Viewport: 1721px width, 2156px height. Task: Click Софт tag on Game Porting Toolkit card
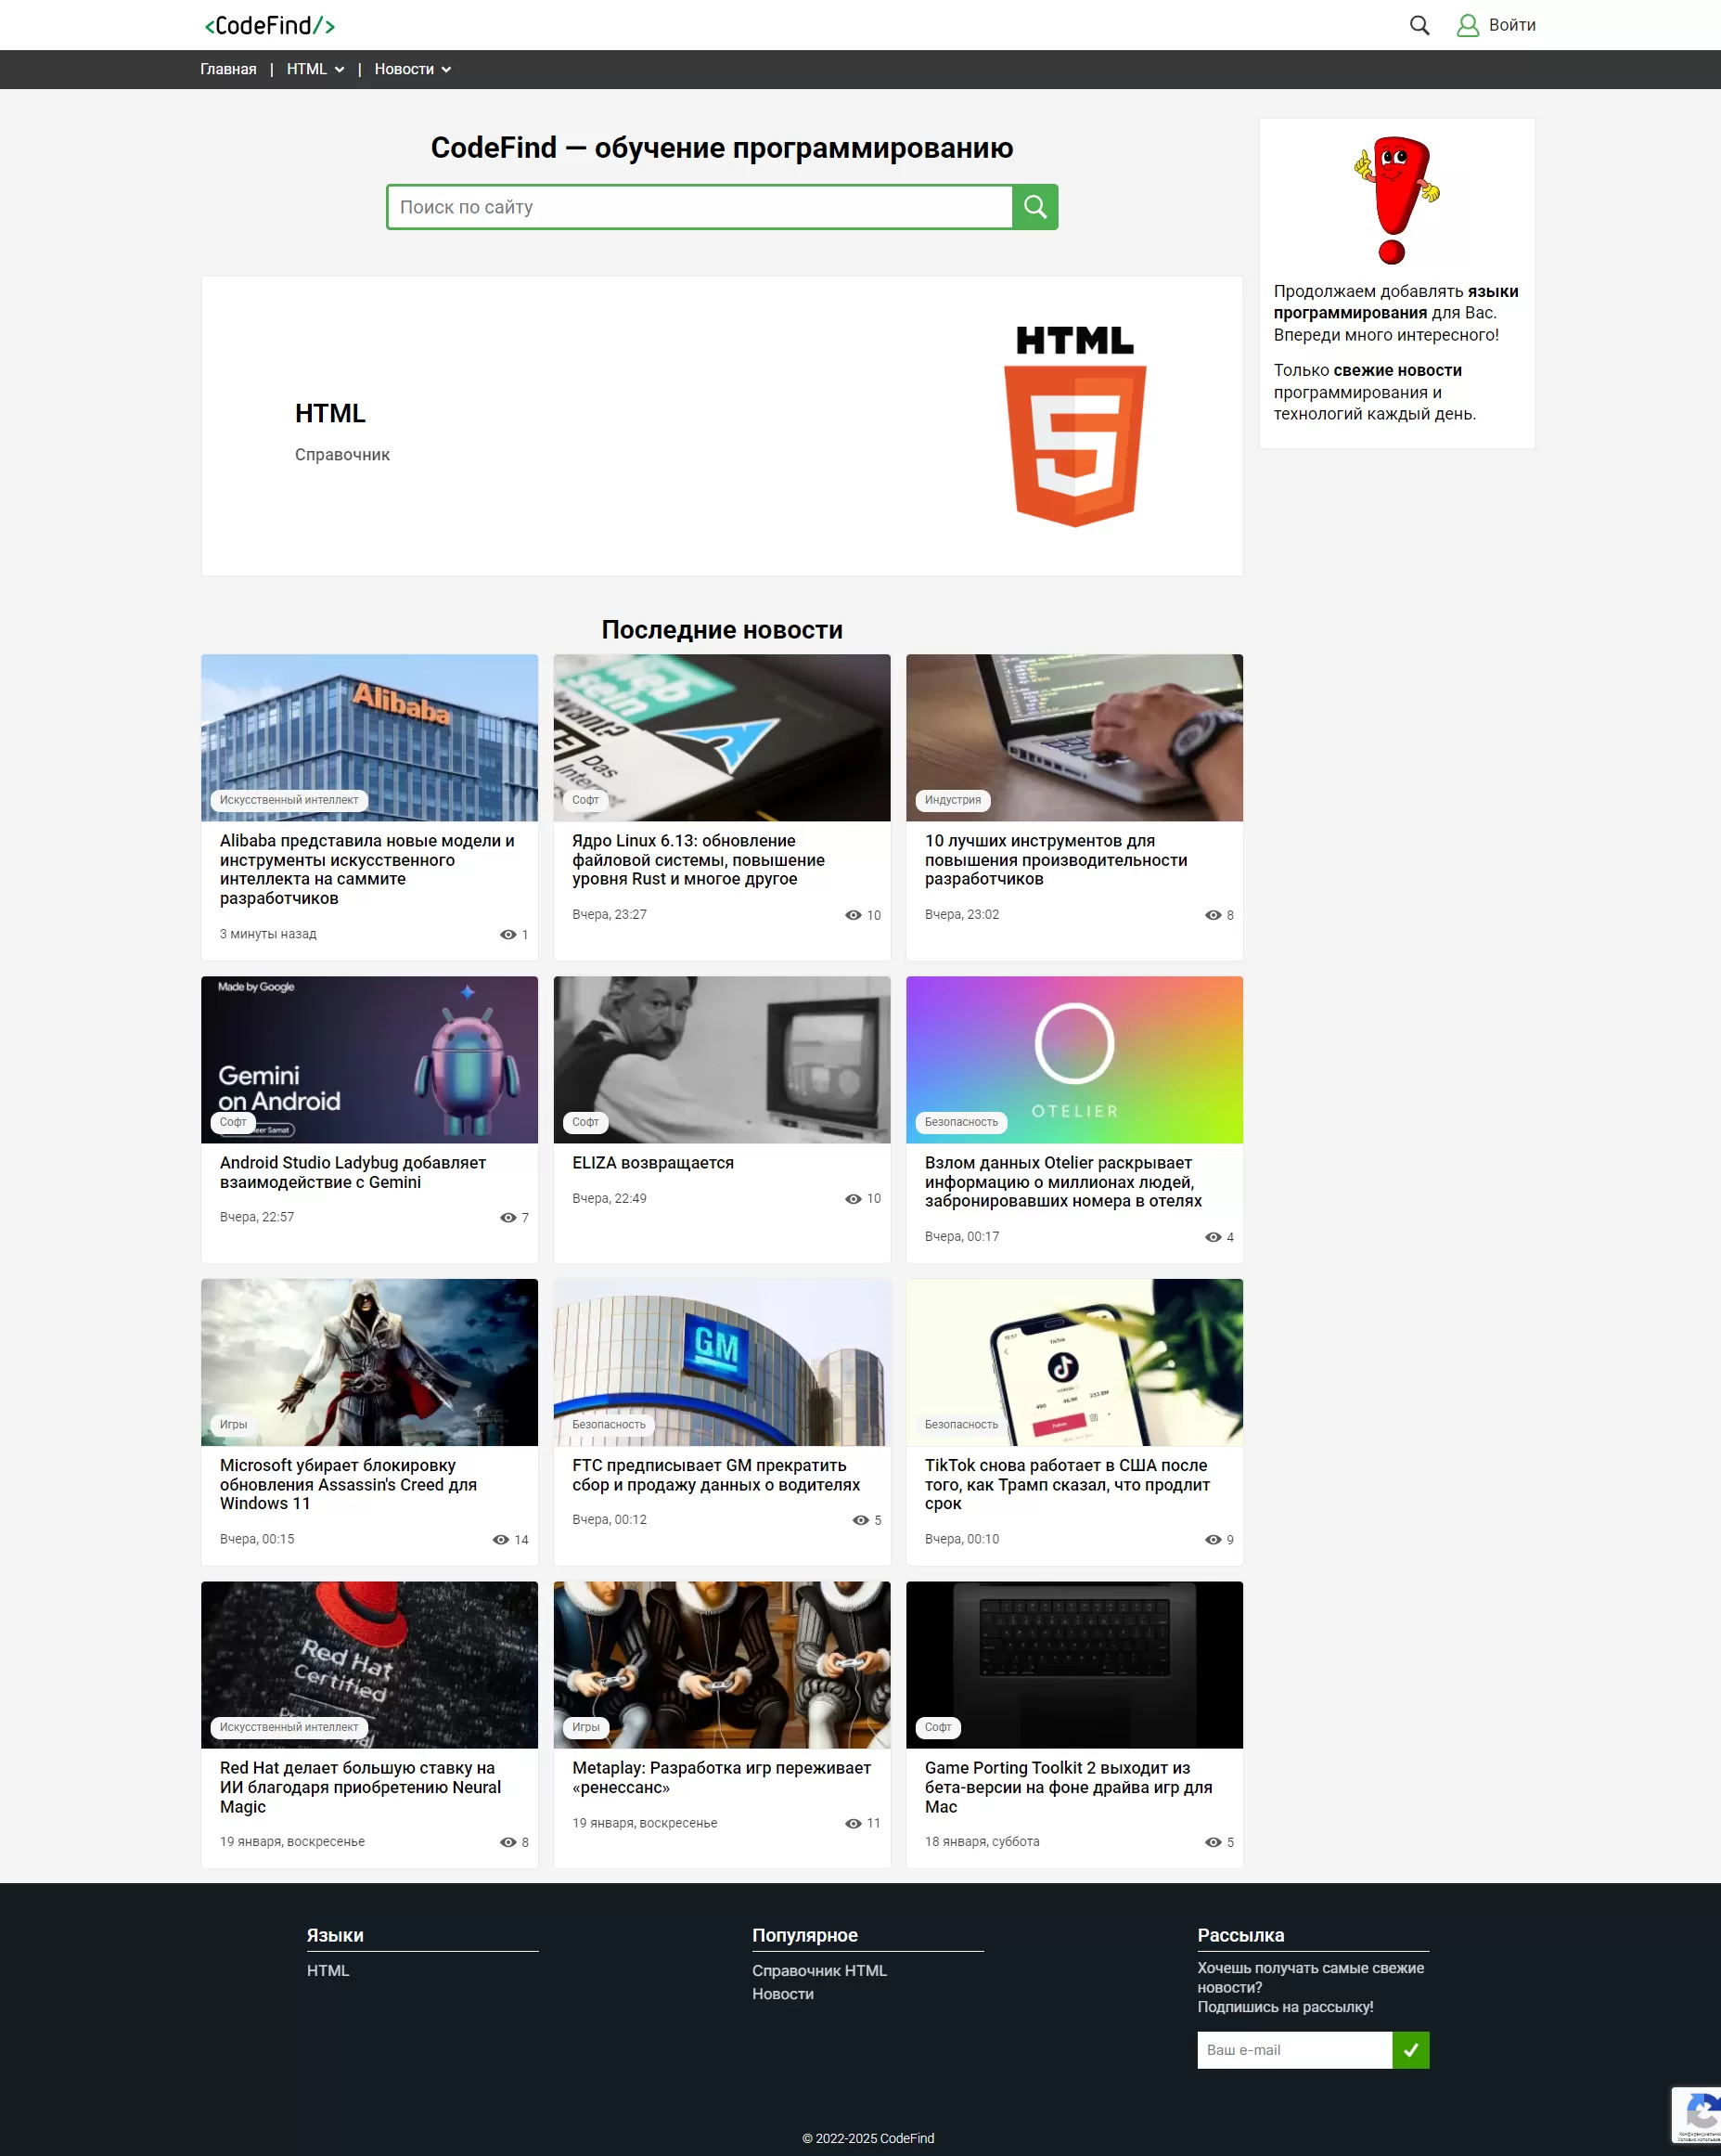pyautogui.click(x=937, y=1727)
